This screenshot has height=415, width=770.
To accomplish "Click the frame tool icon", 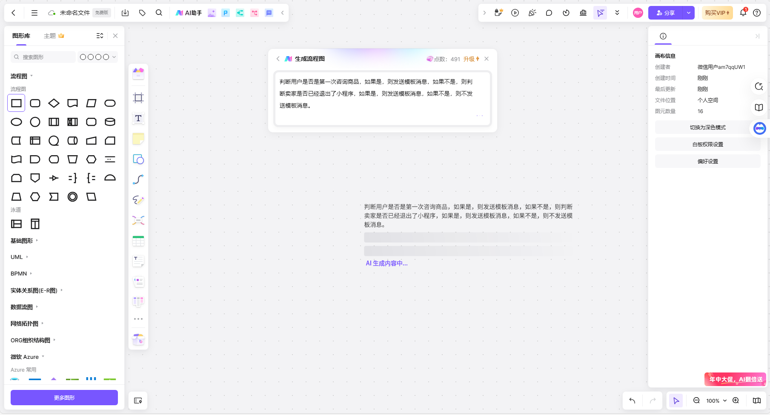I will pos(138,98).
